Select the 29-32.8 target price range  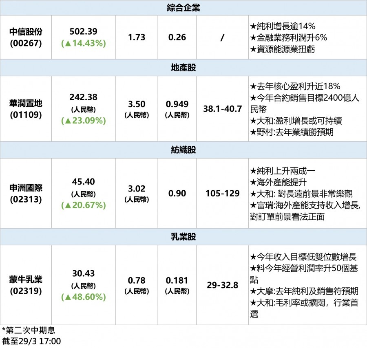point(222,285)
